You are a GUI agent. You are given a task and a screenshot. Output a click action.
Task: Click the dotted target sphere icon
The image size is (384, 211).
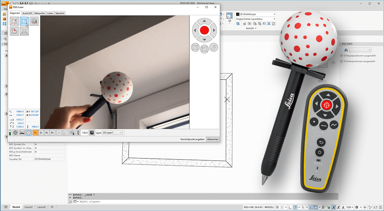[x=29, y=133]
